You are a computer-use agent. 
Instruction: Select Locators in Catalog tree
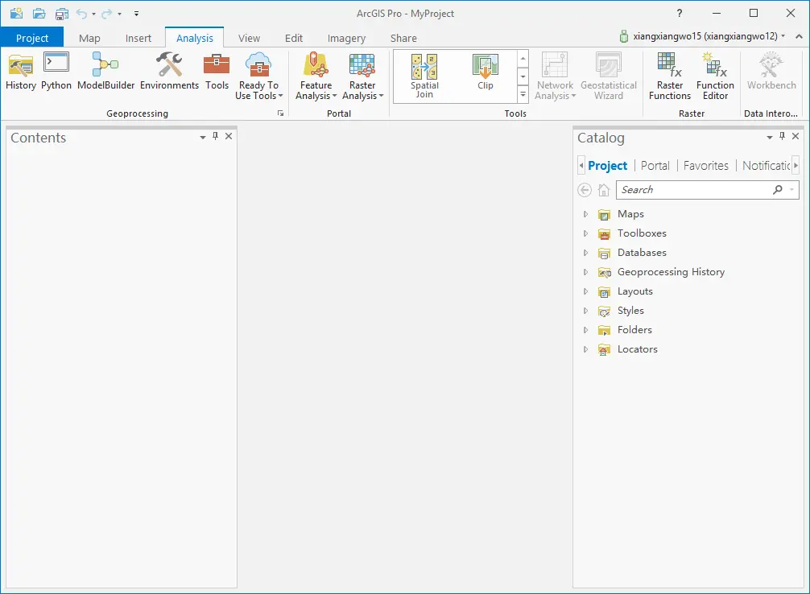click(x=638, y=349)
